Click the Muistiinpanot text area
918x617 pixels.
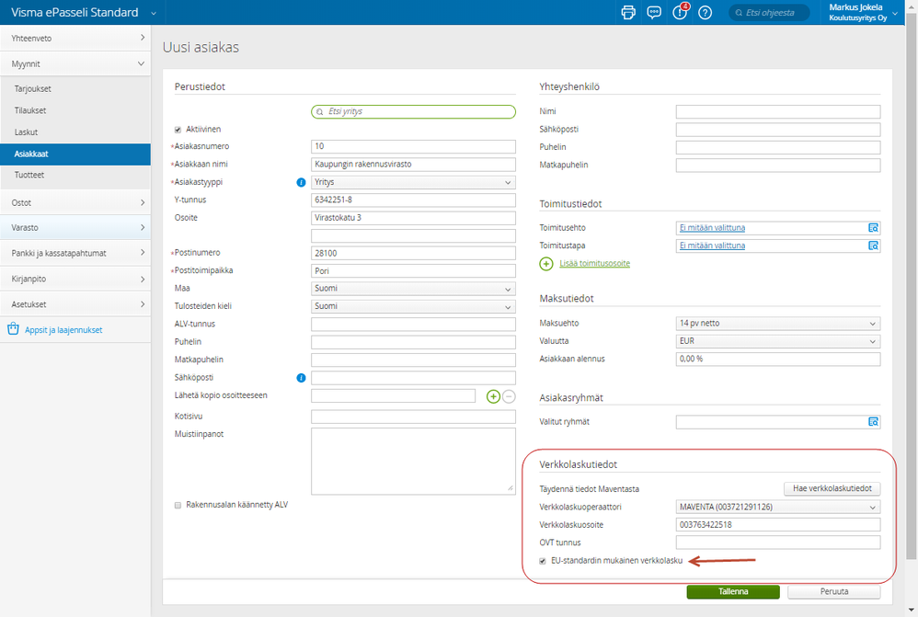pyautogui.click(x=413, y=462)
